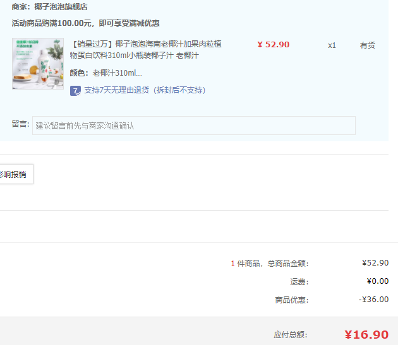Click the 留言 label
Screen dimensions: 398x345
click(x=20, y=124)
